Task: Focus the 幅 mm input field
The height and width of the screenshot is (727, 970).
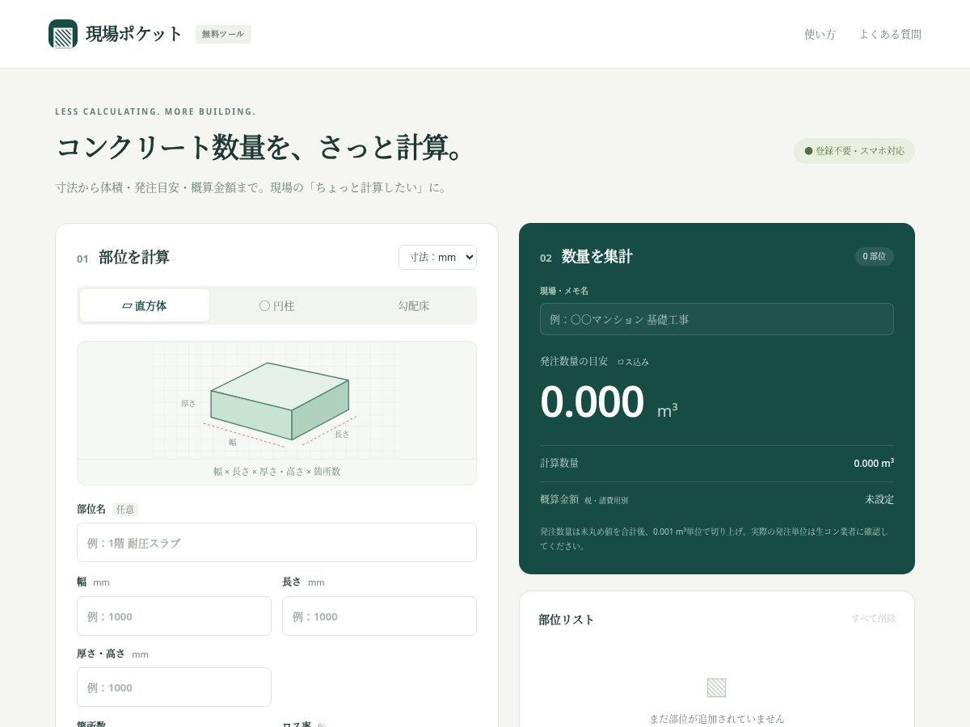Action: coord(174,616)
